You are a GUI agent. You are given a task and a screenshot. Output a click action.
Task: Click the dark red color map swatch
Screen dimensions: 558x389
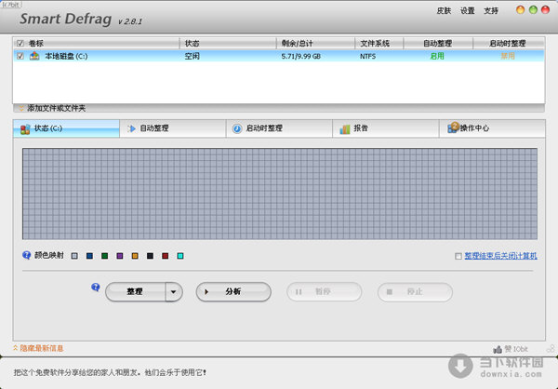coord(166,256)
